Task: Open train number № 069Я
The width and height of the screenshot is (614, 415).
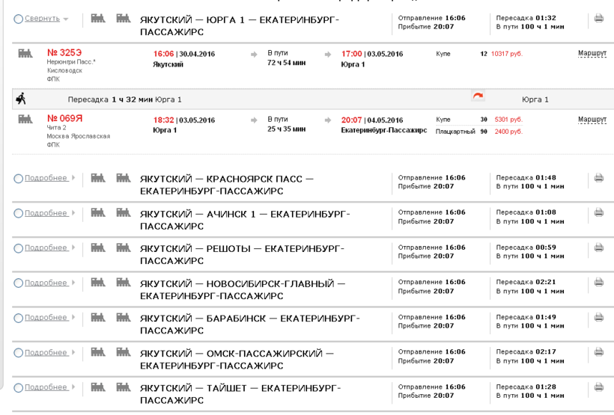Action: click(x=64, y=118)
